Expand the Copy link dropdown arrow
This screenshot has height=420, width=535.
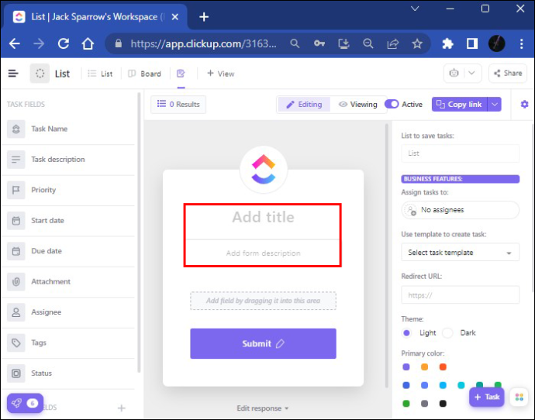coord(495,105)
